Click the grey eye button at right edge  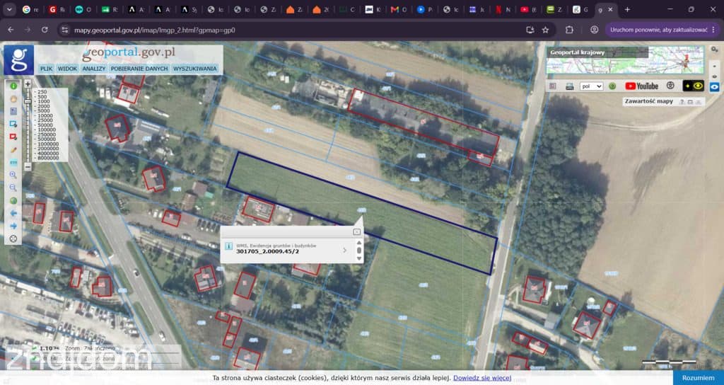[x=714, y=76]
